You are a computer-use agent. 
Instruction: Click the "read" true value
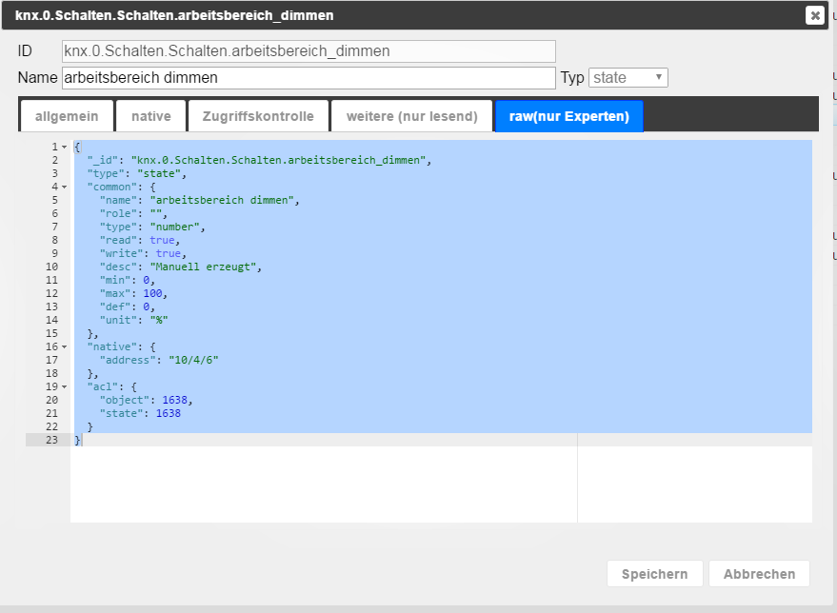(162, 240)
